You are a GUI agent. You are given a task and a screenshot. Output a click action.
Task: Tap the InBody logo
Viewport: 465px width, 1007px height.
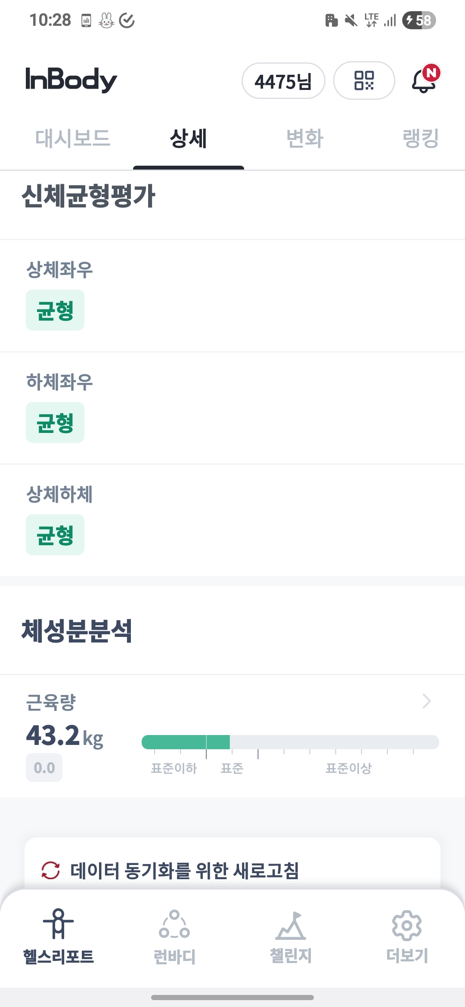click(x=71, y=80)
